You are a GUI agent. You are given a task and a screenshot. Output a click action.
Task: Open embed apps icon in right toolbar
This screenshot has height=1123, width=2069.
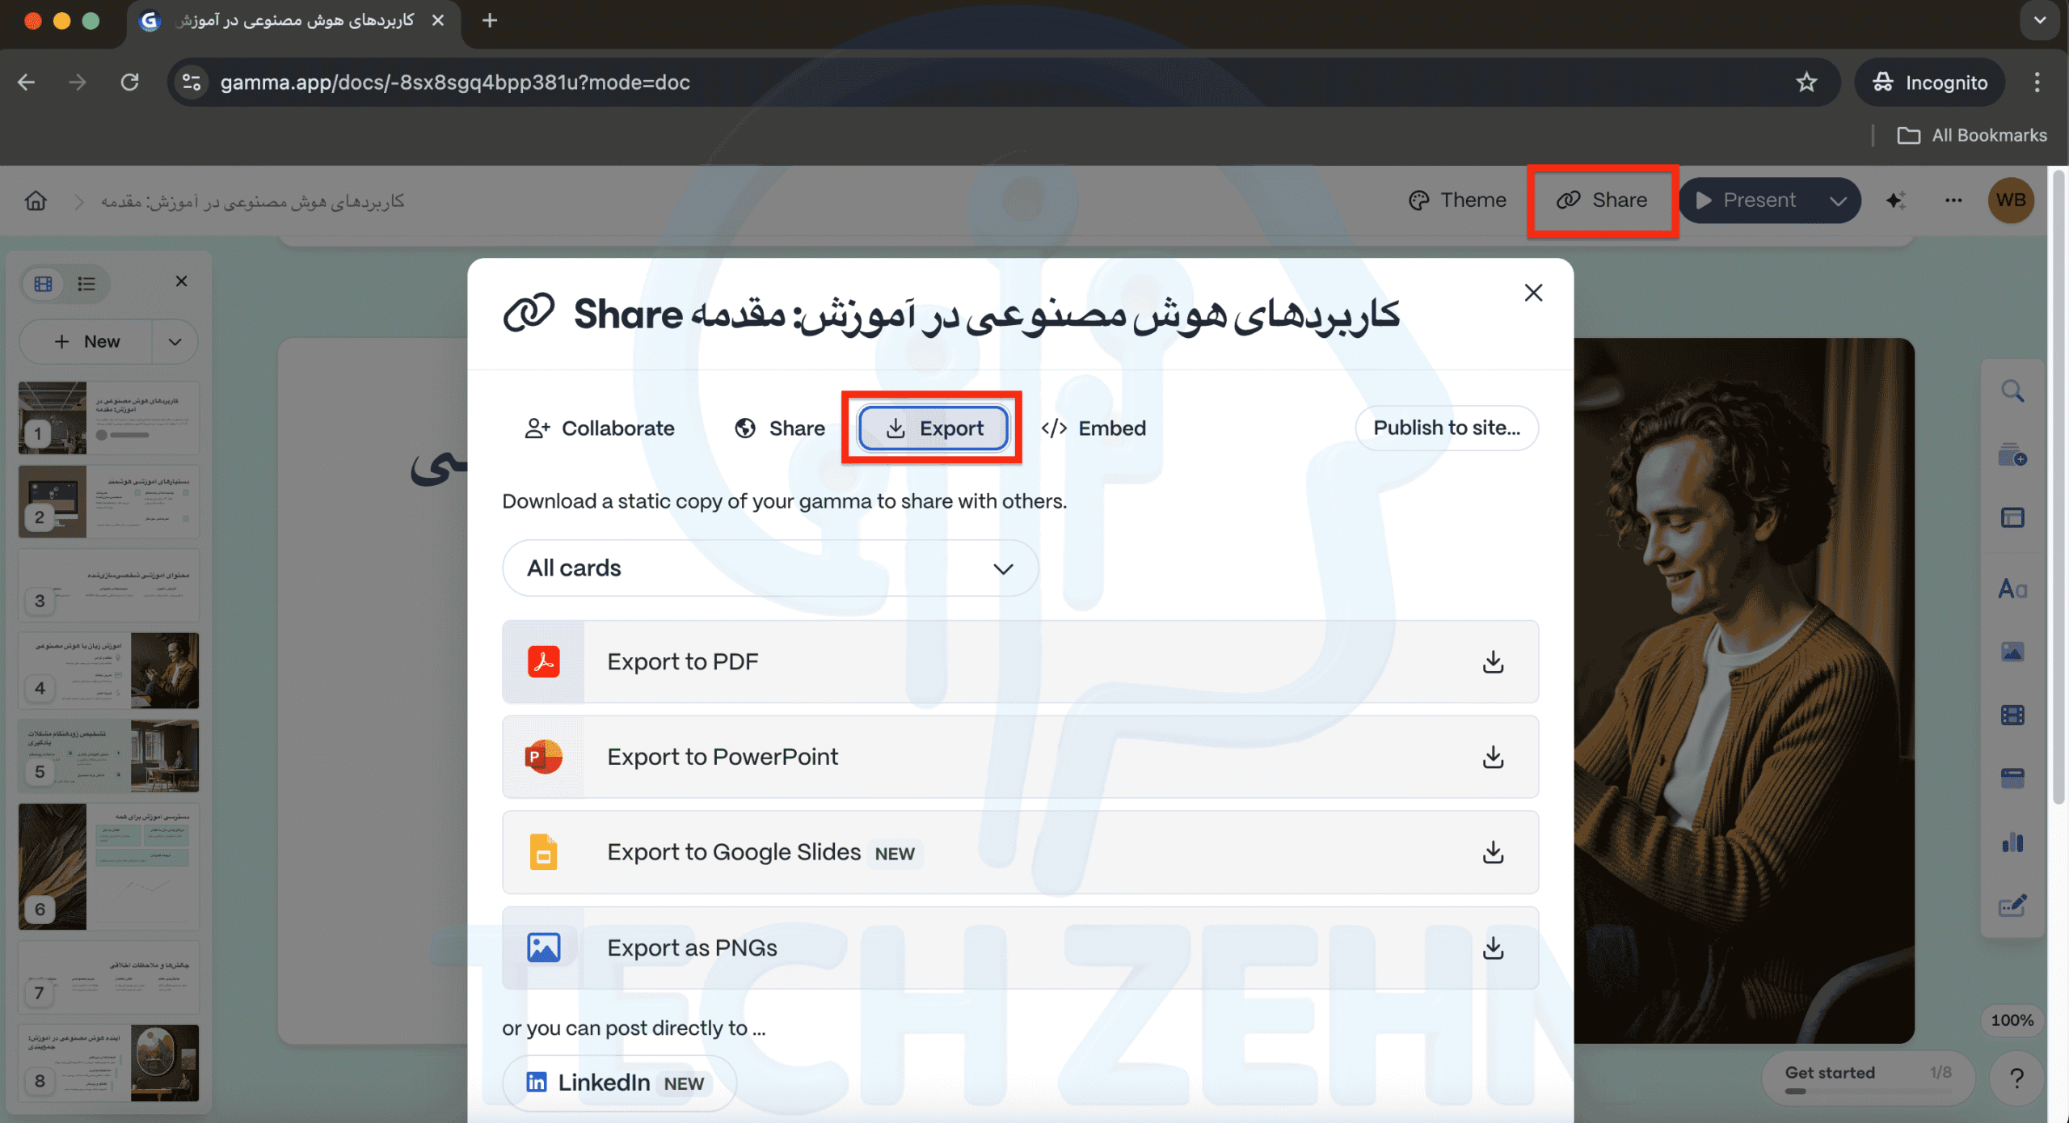tap(2012, 779)
